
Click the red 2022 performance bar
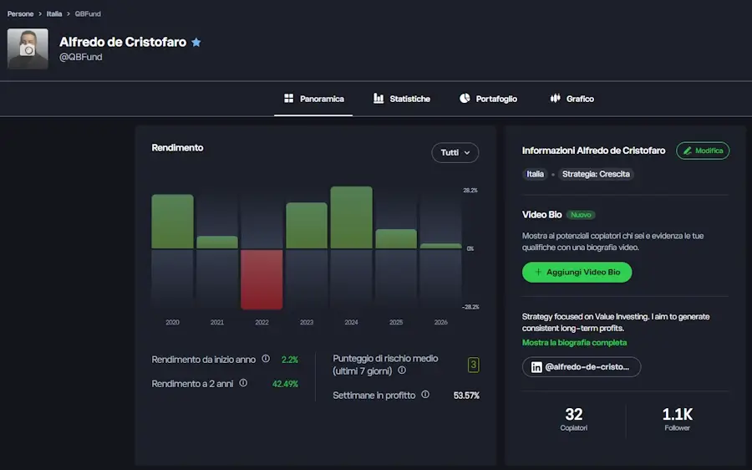(x=262, y=278)
